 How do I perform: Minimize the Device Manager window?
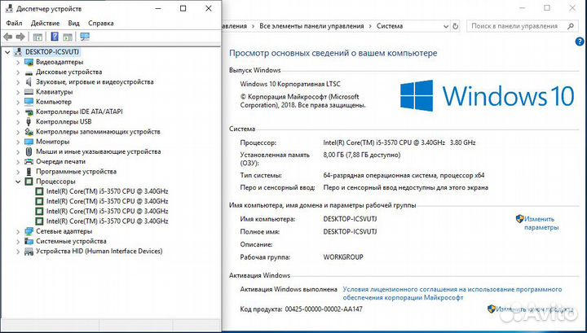pyautogui.click(x=158, y=9)
